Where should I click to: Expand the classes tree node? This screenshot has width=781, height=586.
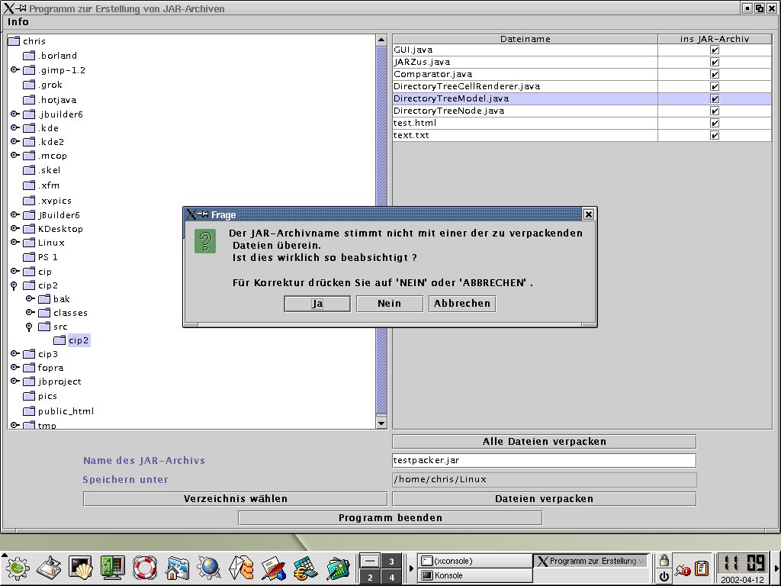pyautogui.click(x=30, y=312)
